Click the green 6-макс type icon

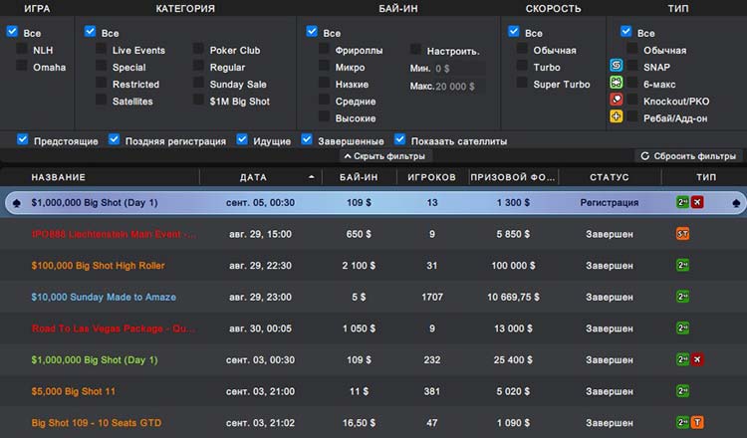[x=617, y=84]
